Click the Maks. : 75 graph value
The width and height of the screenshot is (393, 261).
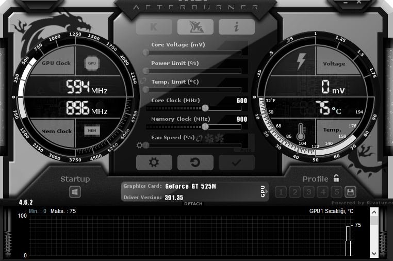pyautogui.click(x=63, y=211)
